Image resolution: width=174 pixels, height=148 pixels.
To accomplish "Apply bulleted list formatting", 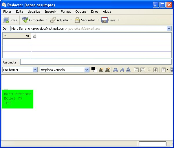I will 136,70.
